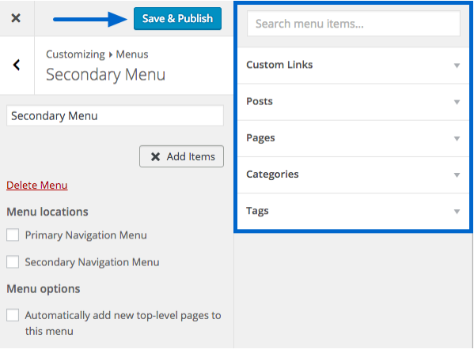Check the Primary Navigation Menu checkbox
Image resolution: width=474 pixels, height=353 pixels.
pos(13,235)
